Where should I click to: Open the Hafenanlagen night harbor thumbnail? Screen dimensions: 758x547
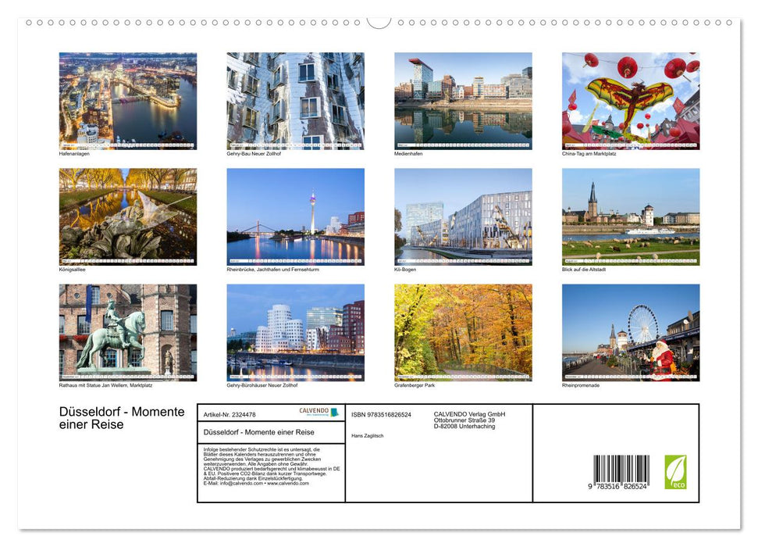[127, 101]
